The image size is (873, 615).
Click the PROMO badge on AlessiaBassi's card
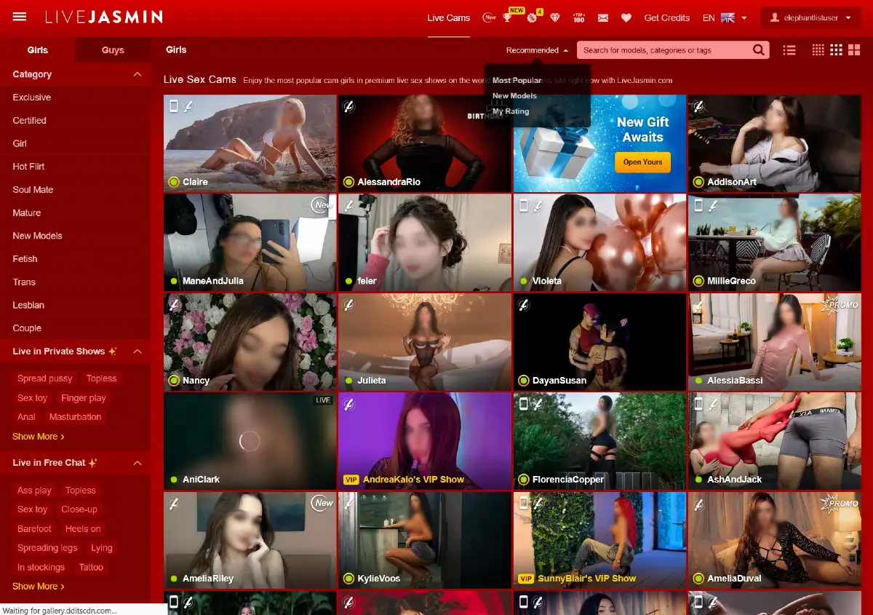pos(840,304)
